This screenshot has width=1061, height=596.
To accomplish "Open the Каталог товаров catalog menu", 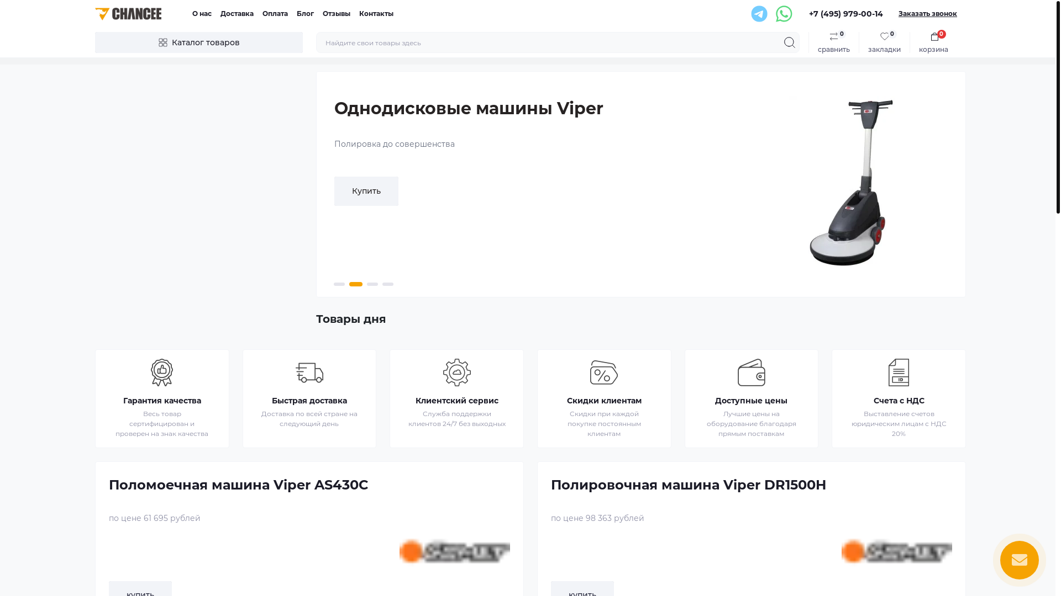I will (199, 42).
